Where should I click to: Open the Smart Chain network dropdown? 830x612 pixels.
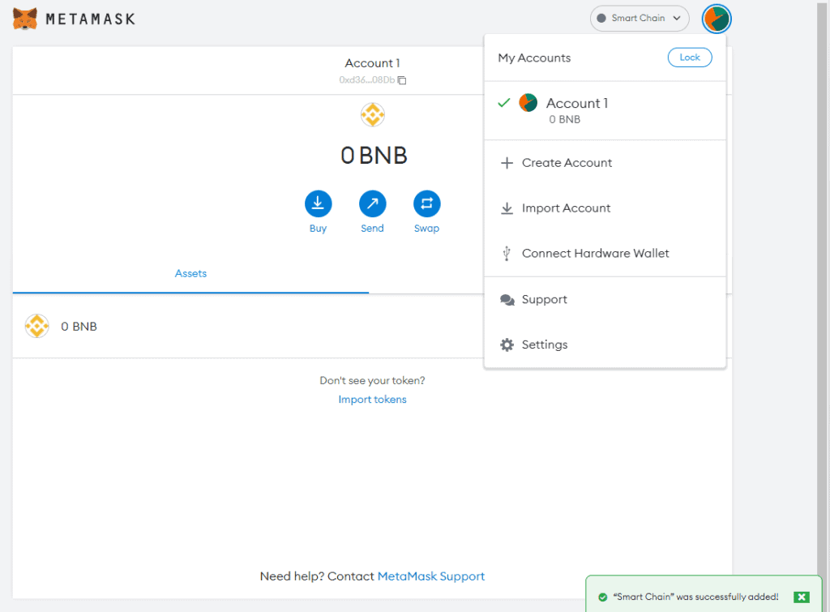tap(640, 19)
